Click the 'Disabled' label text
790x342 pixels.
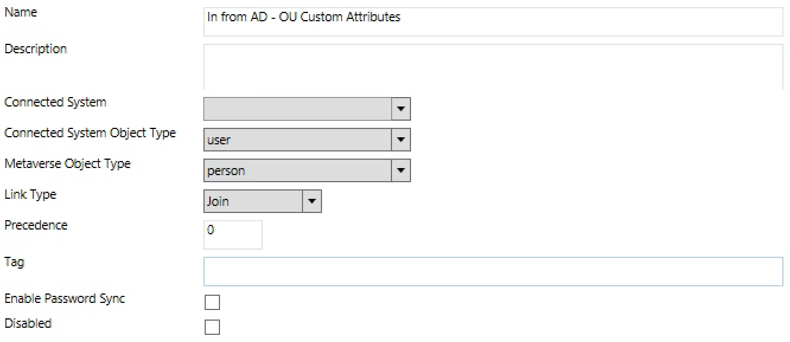point(28,324)
